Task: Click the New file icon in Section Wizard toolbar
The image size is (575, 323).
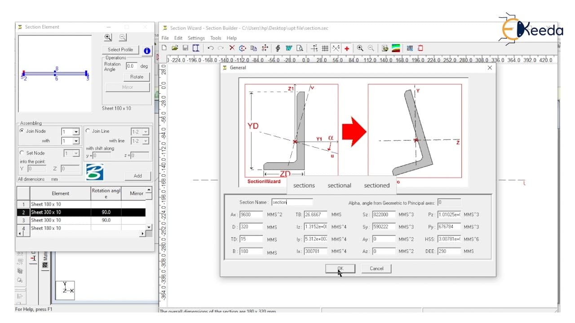Action: [164, 48]
